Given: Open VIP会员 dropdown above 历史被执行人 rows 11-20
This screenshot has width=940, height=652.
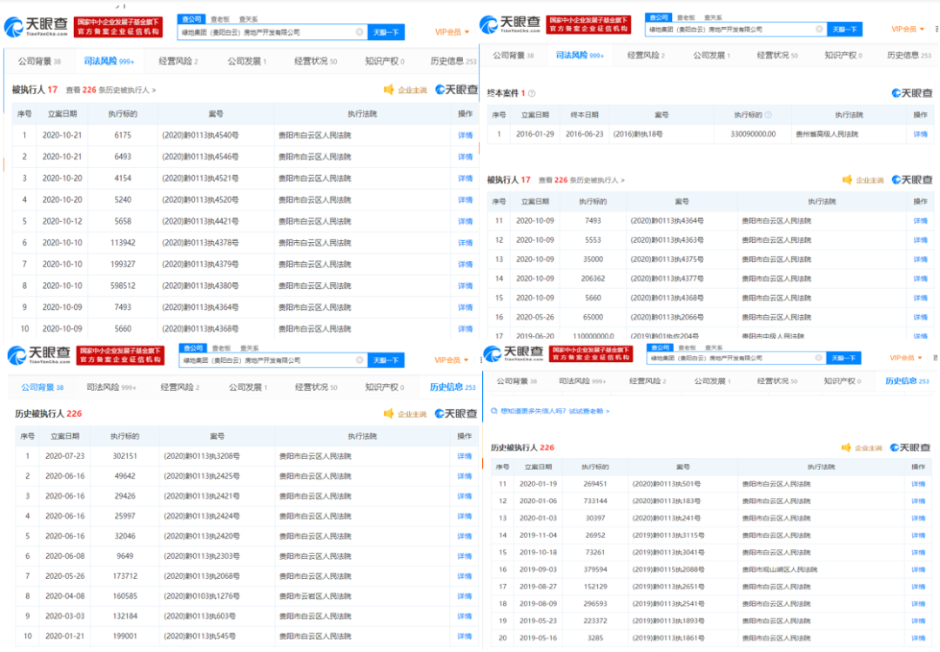Looking at the screenshot, I should click(906, 358).
